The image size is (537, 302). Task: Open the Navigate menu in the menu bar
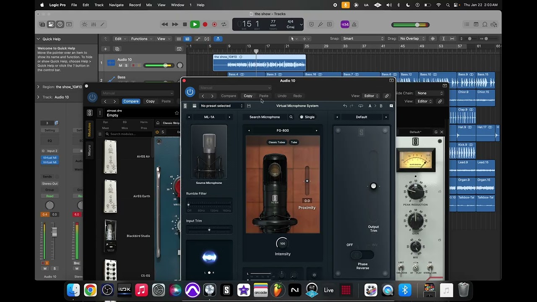pyautogui.click(x=116, y=5)
